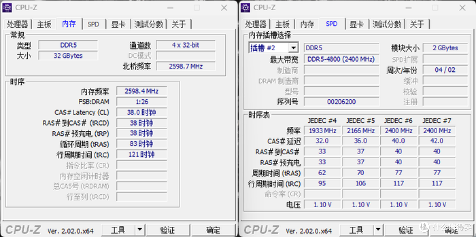
Task: Open 处理器 tab in right CPU-Z window
Action: click(x=256, y=24)
